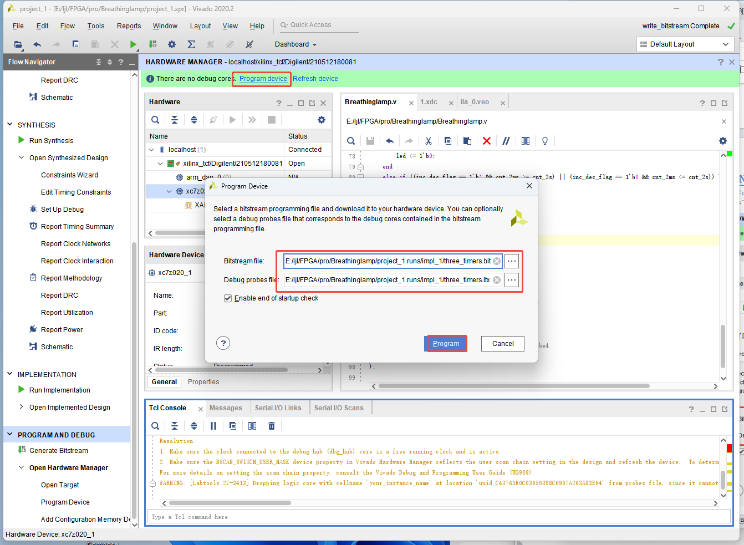Click the editor lightbulb icon
The width and height of the screenshot is (744, 545).
[x=545, y=141]
